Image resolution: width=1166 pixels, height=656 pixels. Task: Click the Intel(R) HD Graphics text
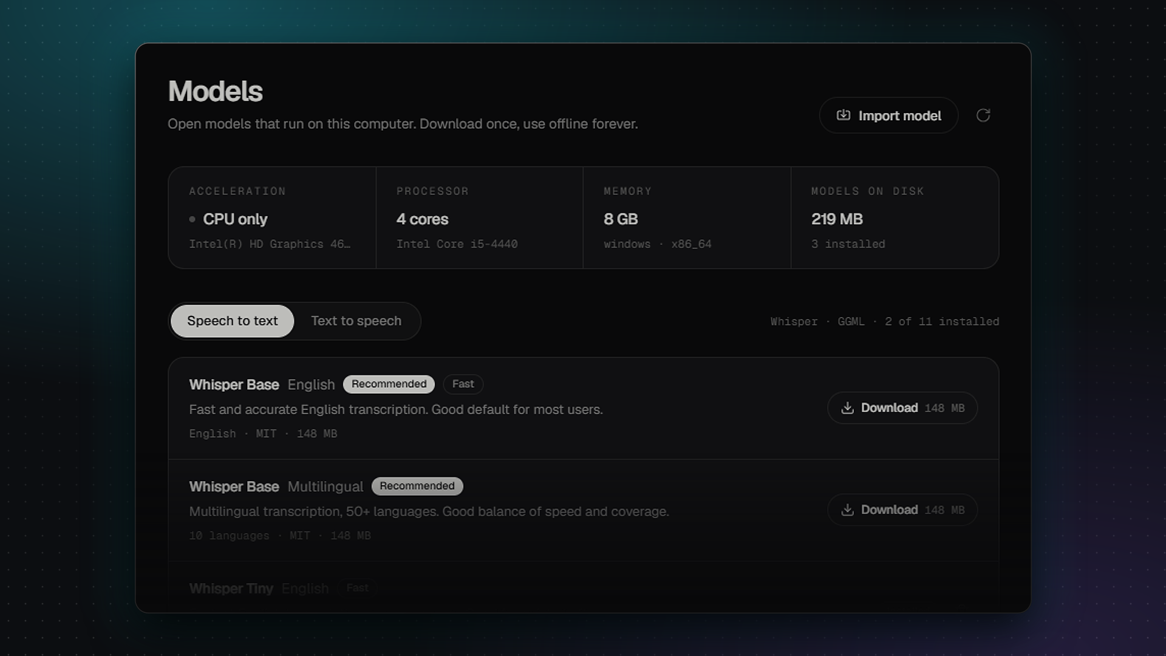pyautogui.click(x=270, y=244)
